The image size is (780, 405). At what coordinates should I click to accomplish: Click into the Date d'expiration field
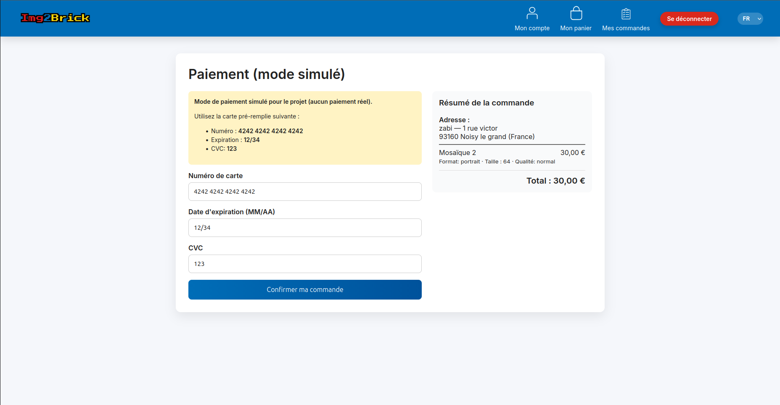305,228
